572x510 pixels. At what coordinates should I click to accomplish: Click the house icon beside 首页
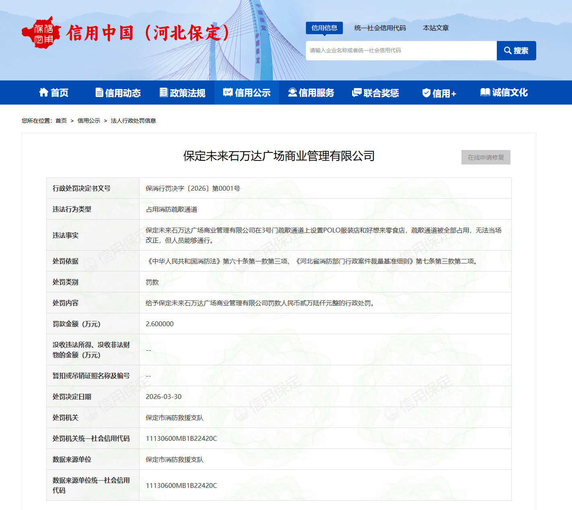point(43,93)
